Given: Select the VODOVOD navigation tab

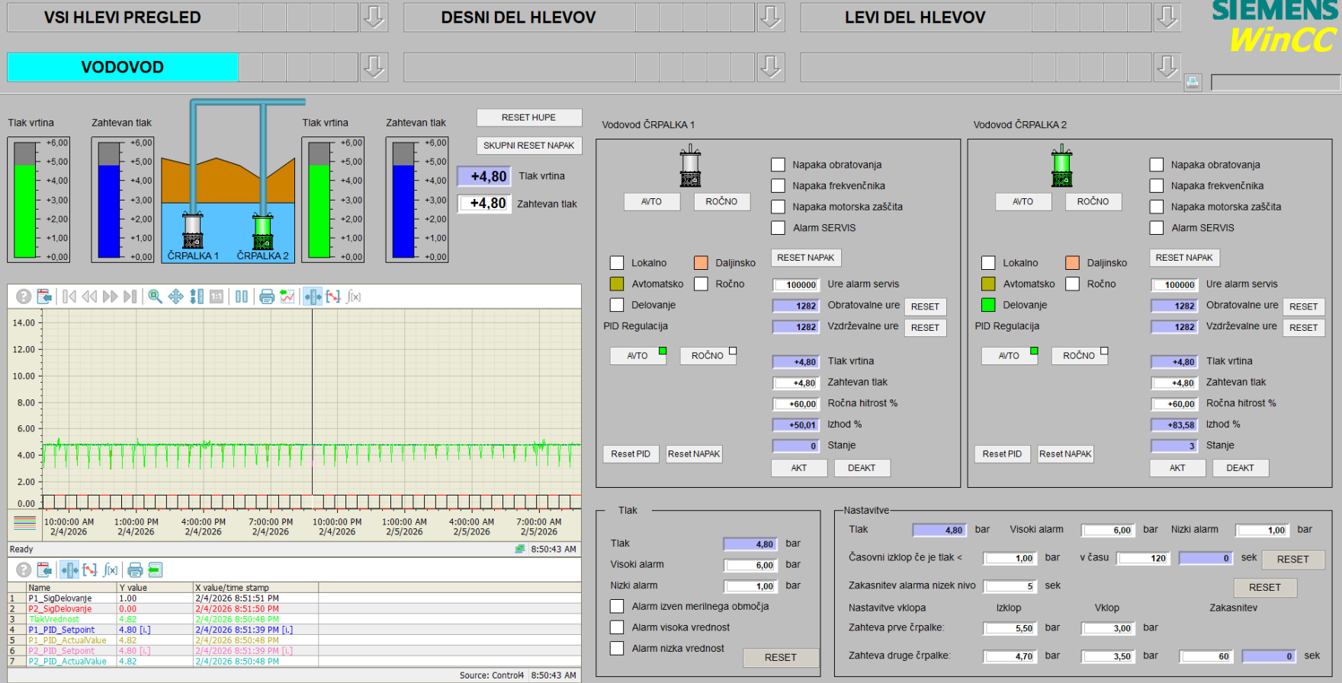Looking at the screenshot, I should coord(123,67).
